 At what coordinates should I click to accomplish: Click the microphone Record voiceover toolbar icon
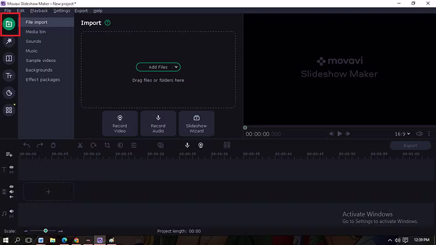187,145
